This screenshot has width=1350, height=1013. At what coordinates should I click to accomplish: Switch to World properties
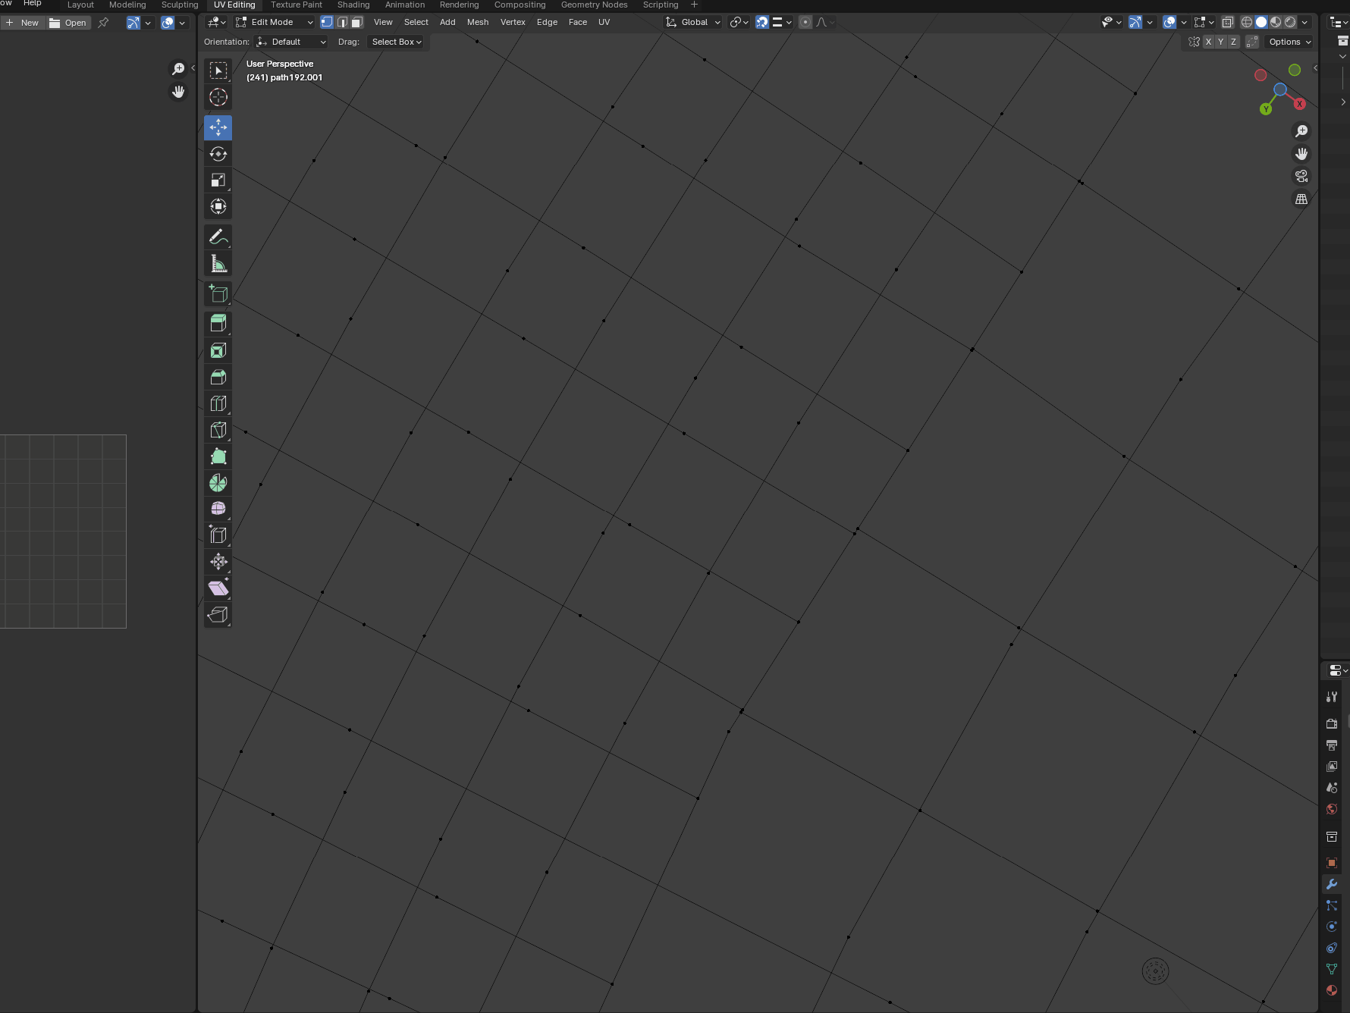coord(1331,809)
